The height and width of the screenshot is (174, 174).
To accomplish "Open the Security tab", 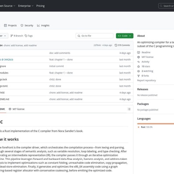I will (27, 25).
